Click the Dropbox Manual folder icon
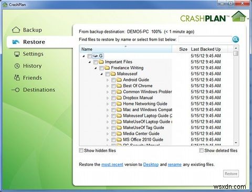The image size is (252, 192). pyautogui.click(x=119, y=98)
